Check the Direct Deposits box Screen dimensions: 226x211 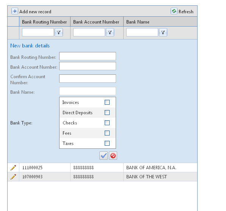[x=107, y=112]
